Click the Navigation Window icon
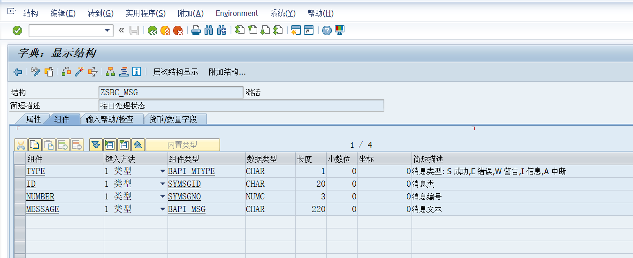 coord(123,72)
